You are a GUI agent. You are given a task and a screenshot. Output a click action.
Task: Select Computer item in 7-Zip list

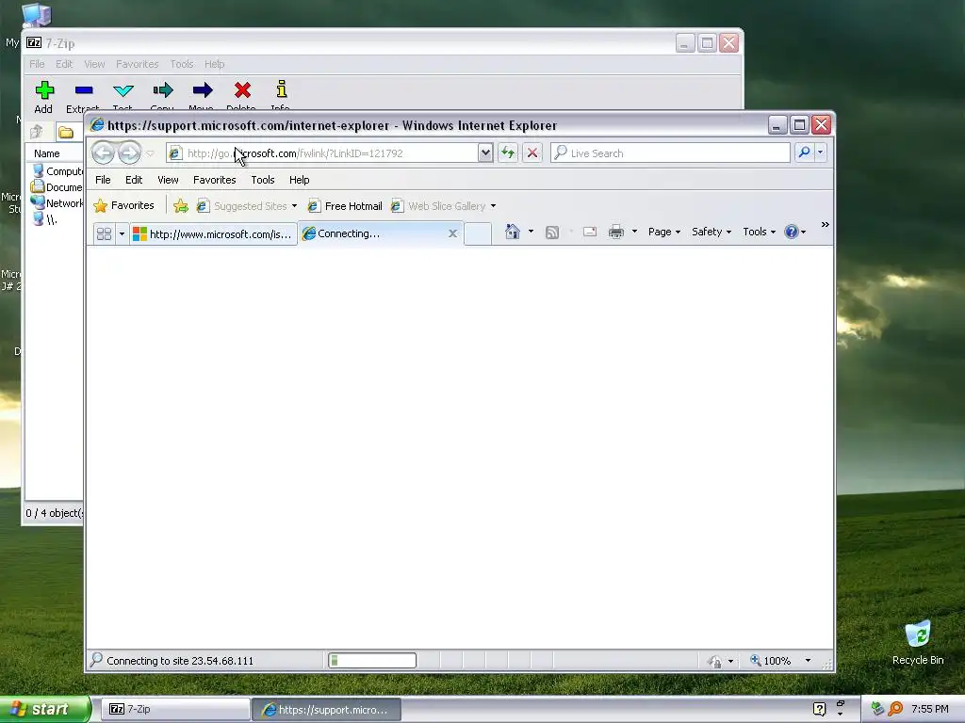click(x=57, y=171)
